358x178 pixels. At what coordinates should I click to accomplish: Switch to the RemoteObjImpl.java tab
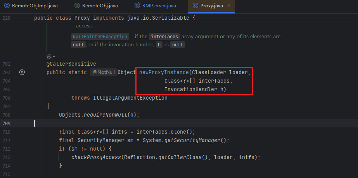[34, 6]
